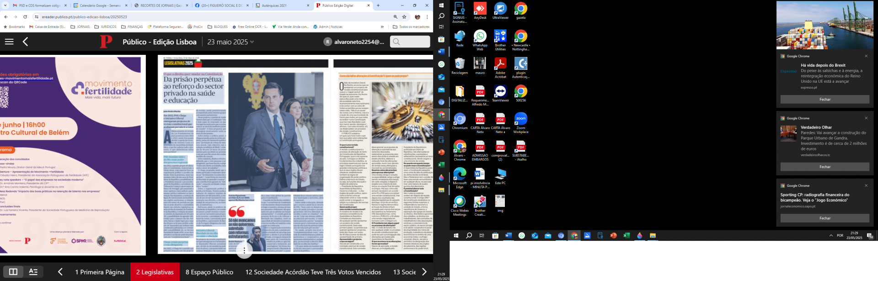Click Fechar on the Sporting CP notification
Screen dimensions: 878x281
(x=825, y=218)
